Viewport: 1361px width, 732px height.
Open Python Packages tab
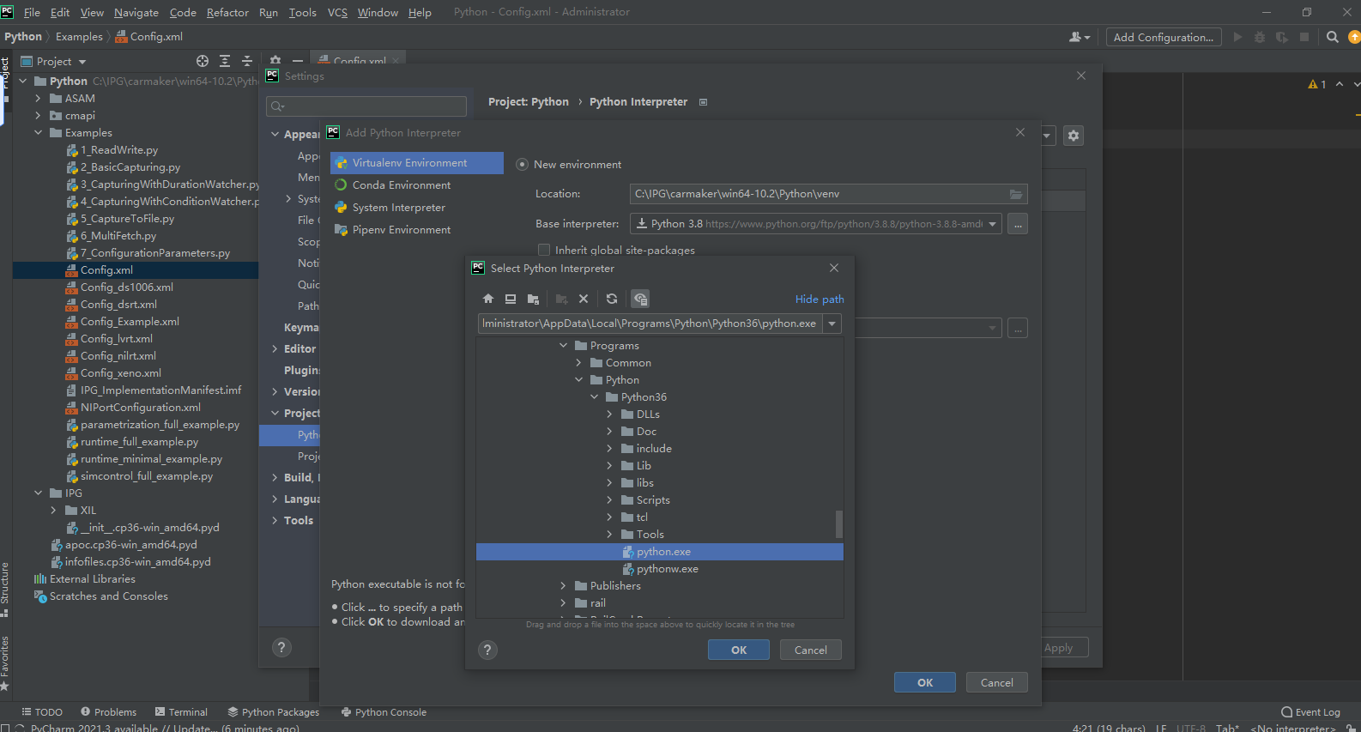click(x=274, y=712)
